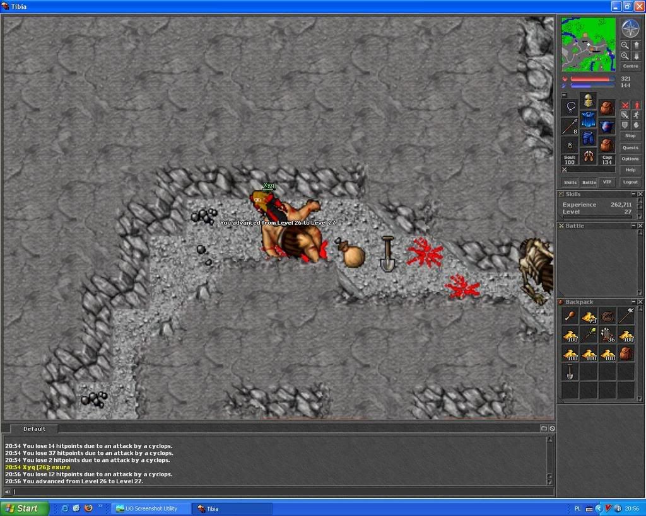646x516 pixels.
Task: Click the Centre minimap button
Action: tap(630, 66)
